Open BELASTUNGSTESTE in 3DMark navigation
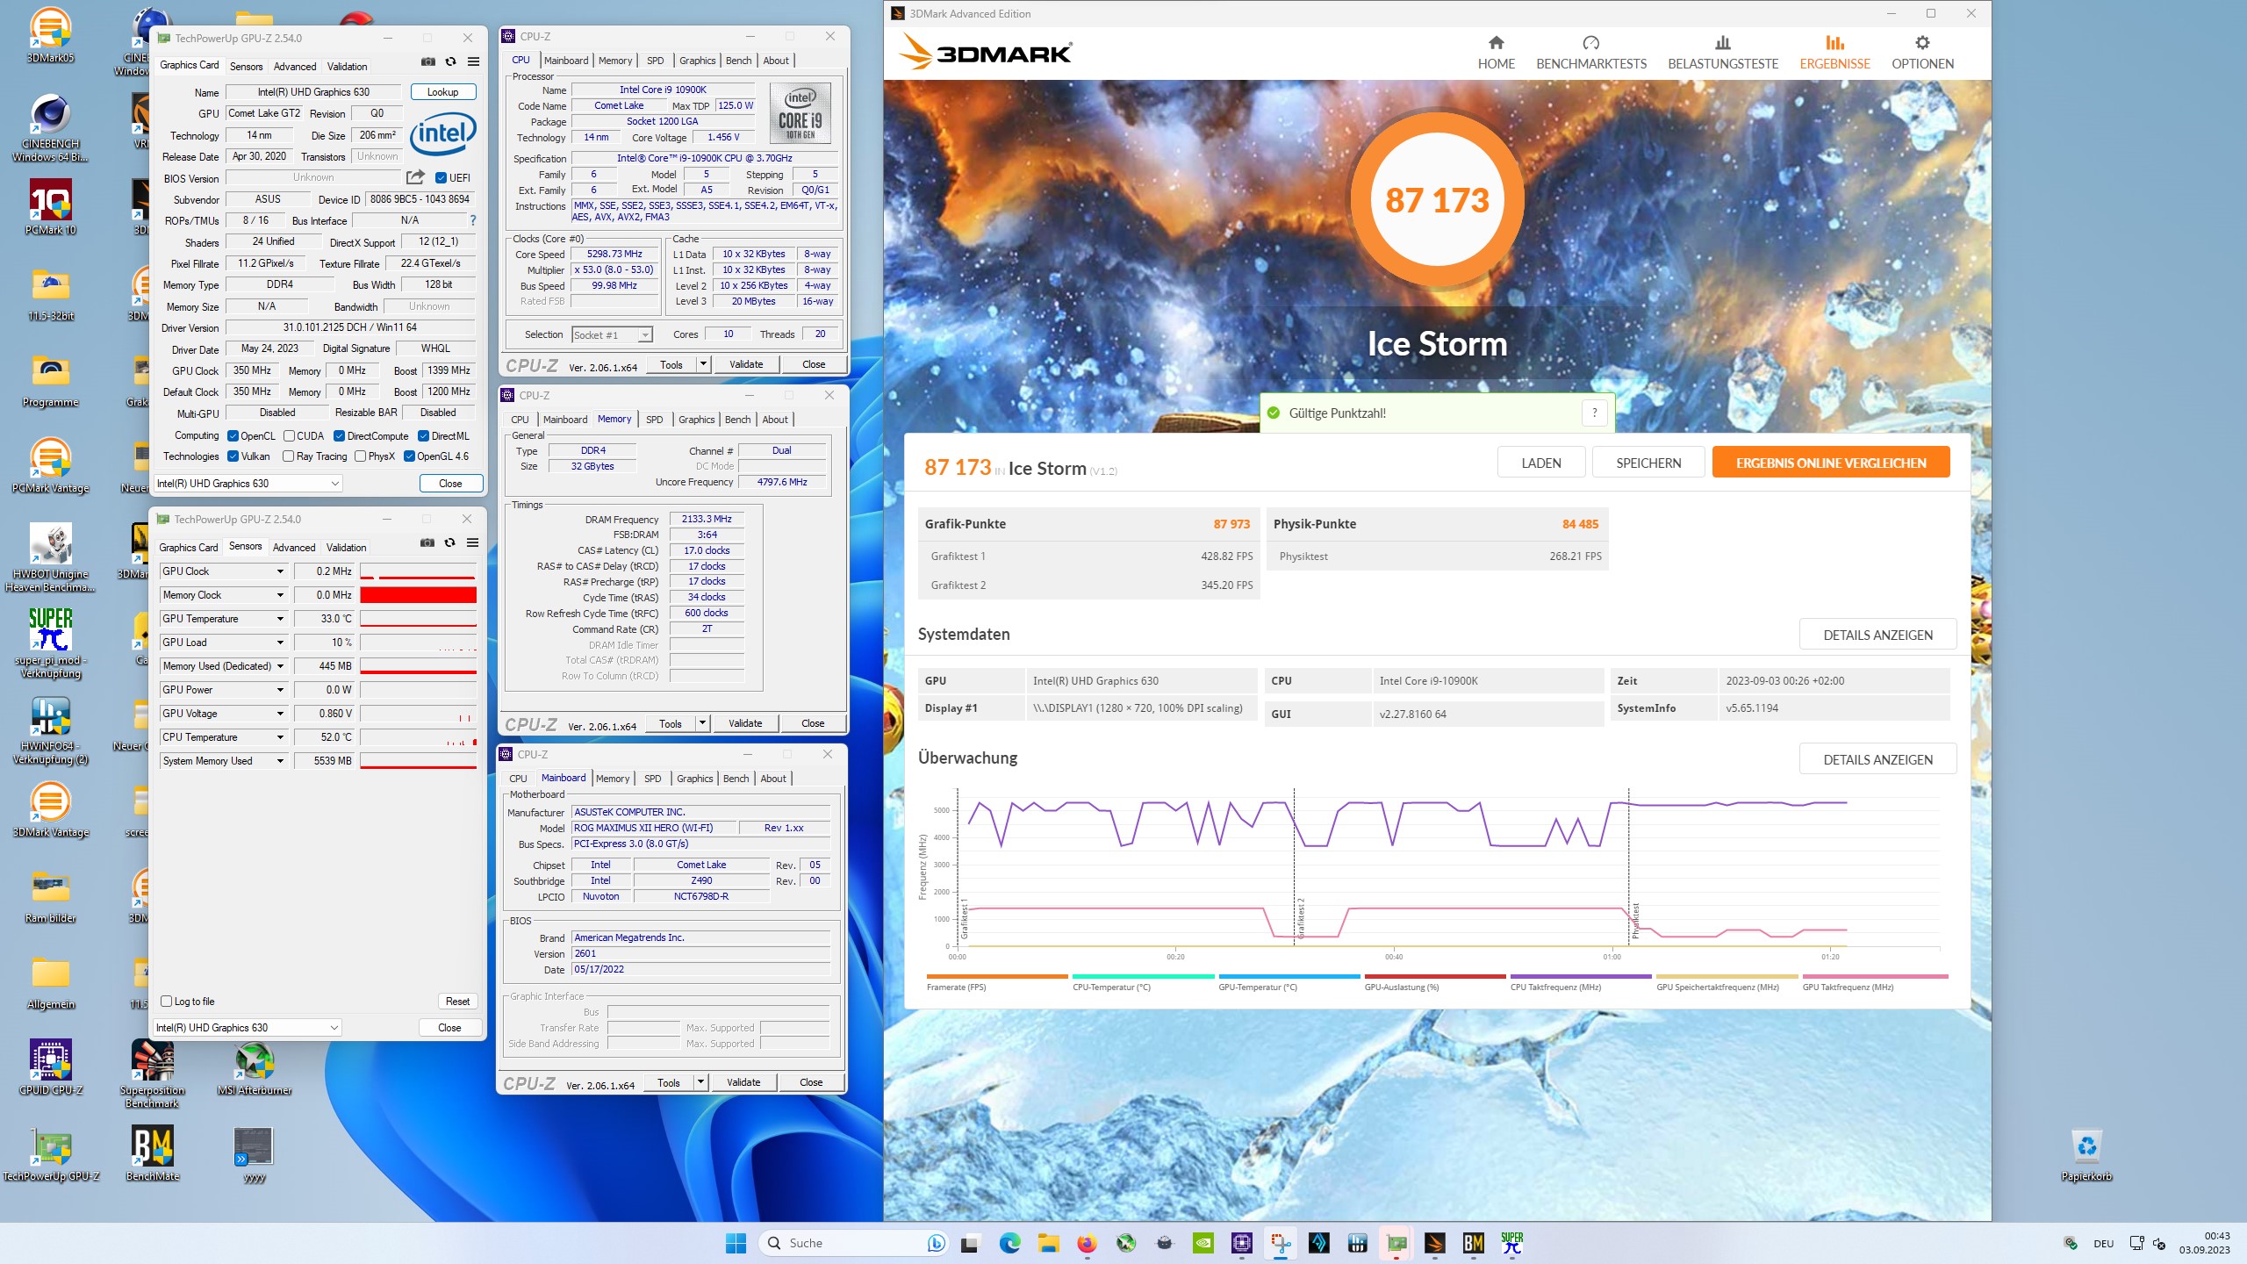2247x1264 pixels. (x=1722, y=53)
